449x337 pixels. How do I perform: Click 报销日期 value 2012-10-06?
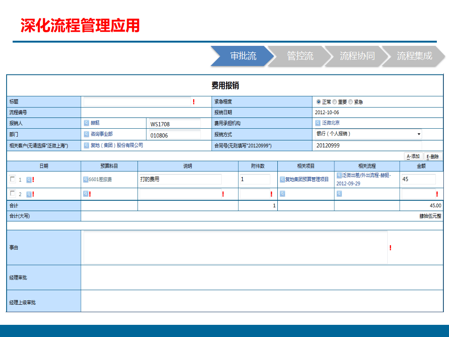(x=327, y=112)
